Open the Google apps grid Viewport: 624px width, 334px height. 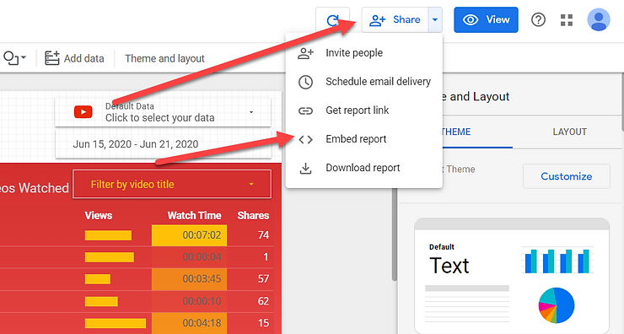point(567,20)
